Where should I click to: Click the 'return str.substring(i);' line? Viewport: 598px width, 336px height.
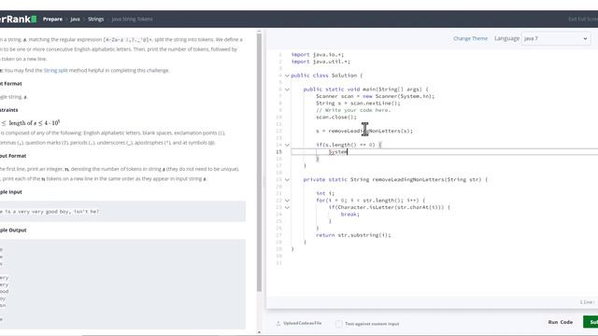(x=353, y=235)
